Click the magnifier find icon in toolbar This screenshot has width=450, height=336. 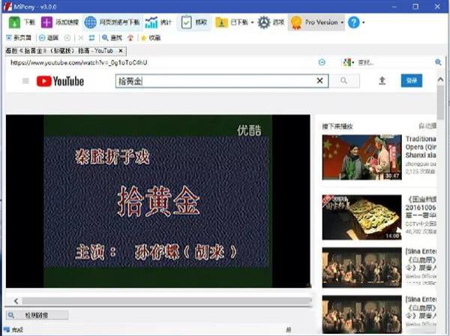[105, 37]
